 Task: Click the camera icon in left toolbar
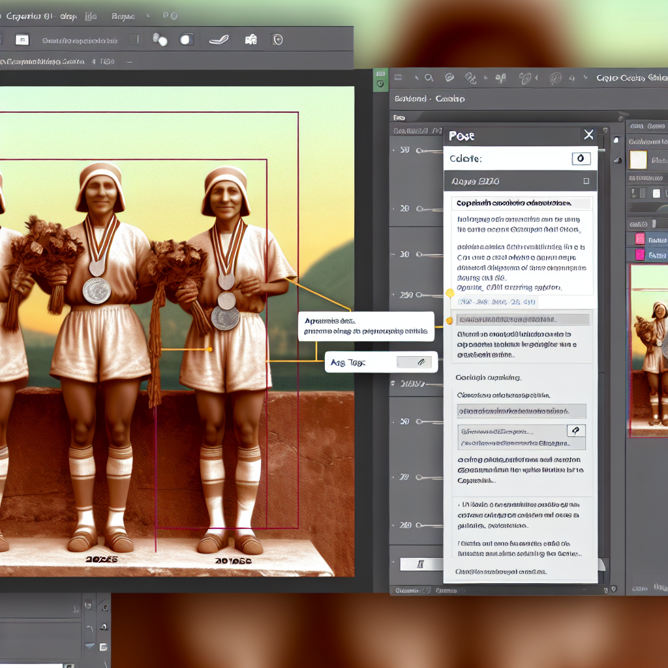[x=250, y=40]
